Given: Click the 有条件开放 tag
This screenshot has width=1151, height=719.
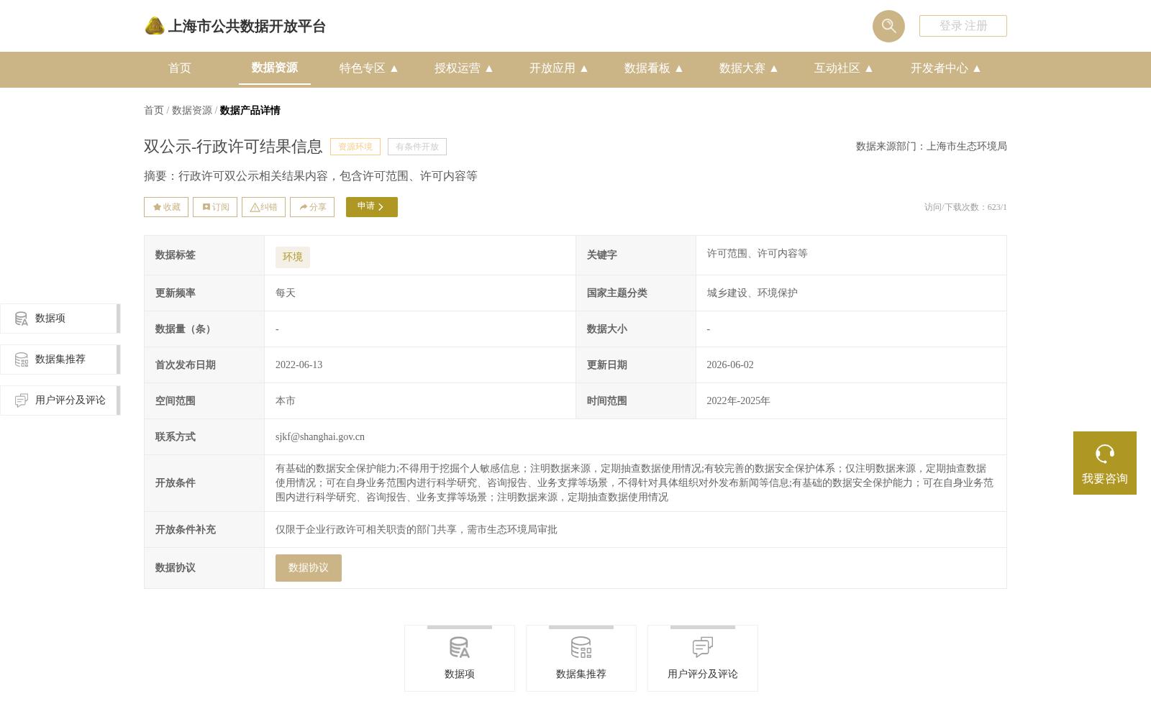Looking at the screenshot, I should [417, 147].
